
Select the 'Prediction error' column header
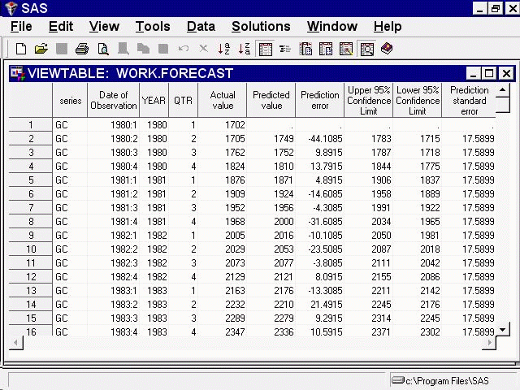coord(320,101)
